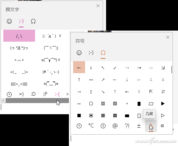
Task: Open the ± math symbols category
Action: pos(139,126)
